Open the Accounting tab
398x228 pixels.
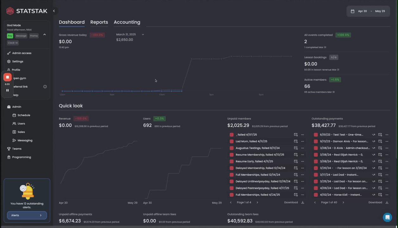(127, 22)
